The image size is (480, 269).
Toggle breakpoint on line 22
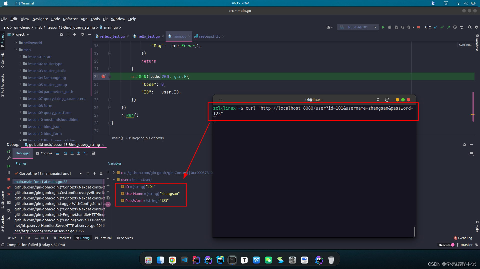click(104, 76)
